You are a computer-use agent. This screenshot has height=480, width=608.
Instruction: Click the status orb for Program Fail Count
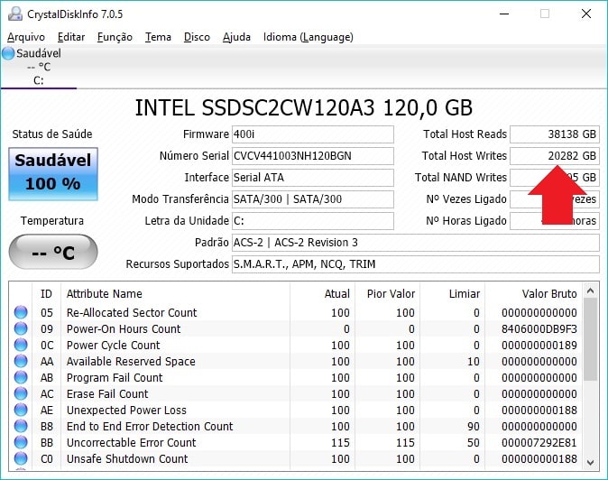[21, 377]
